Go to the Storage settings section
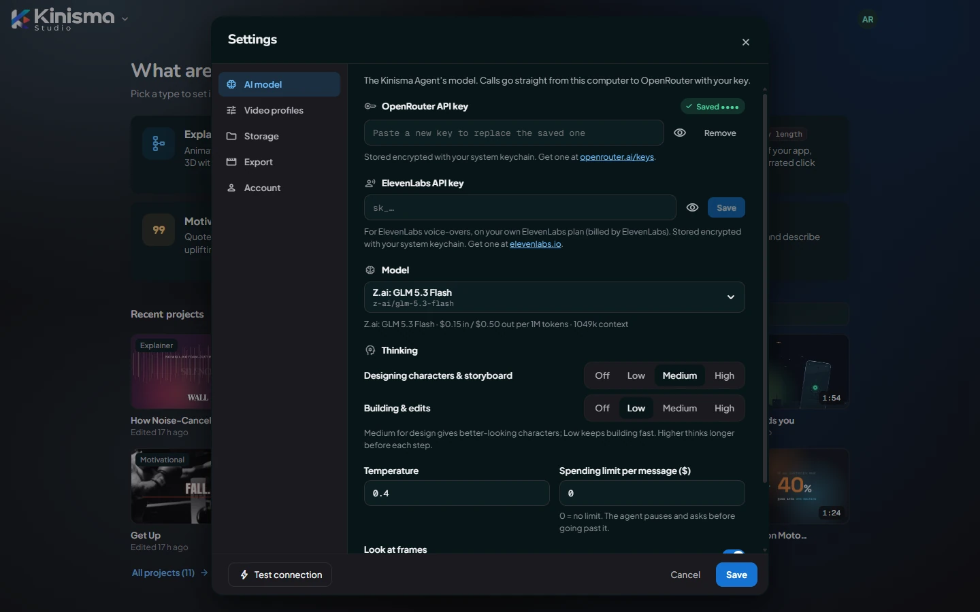The width and height of the screenshot is (980, 612). point(279,136)
